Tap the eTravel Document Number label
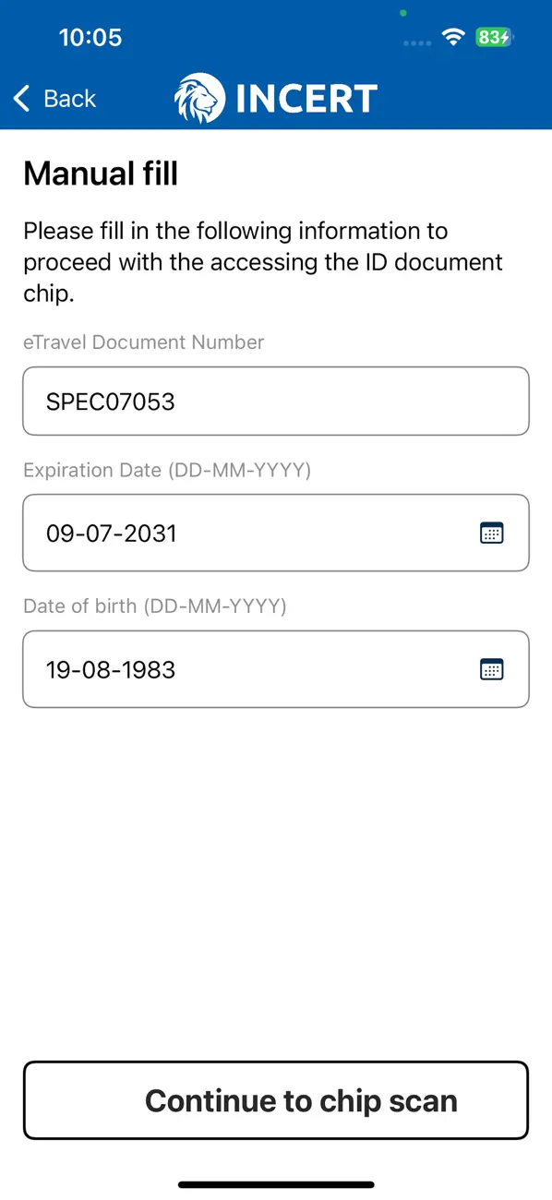 click(143, 342)
